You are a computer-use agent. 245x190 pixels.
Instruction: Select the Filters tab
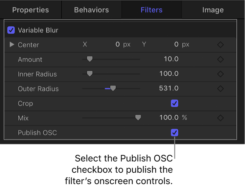coord(151,10)
